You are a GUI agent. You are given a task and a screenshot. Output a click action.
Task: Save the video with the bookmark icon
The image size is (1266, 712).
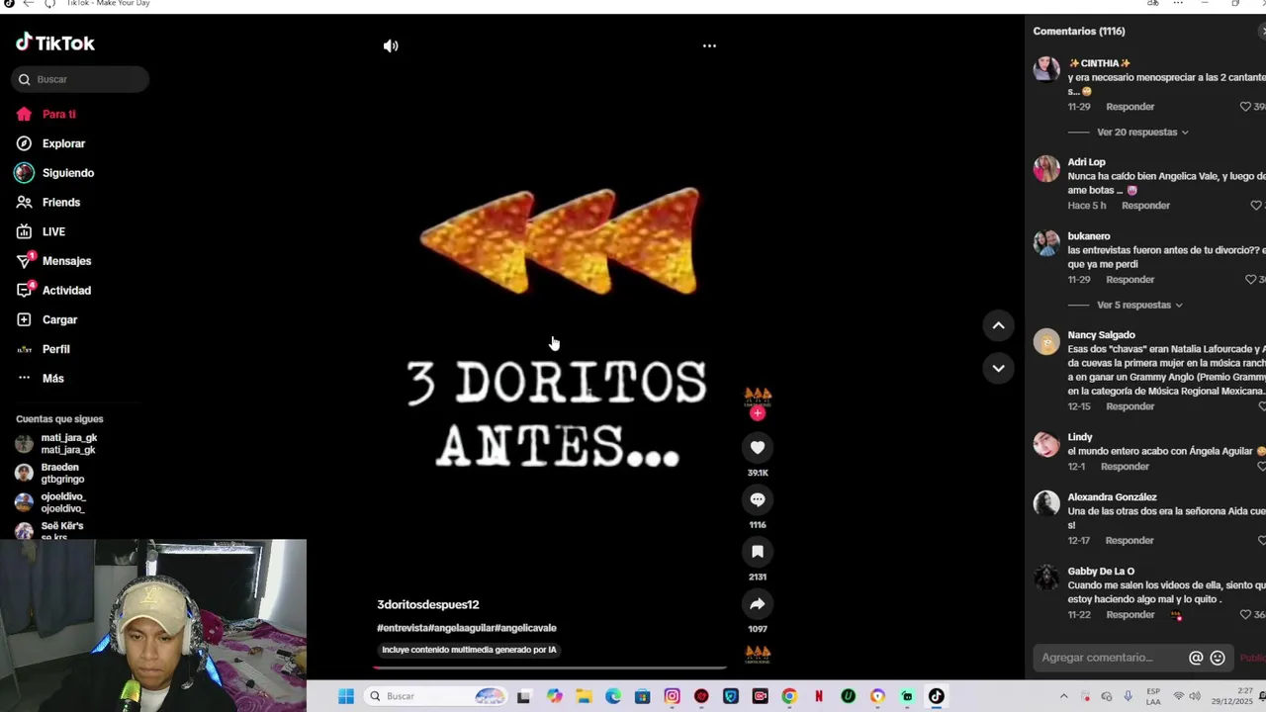click(x=758, y=552)
